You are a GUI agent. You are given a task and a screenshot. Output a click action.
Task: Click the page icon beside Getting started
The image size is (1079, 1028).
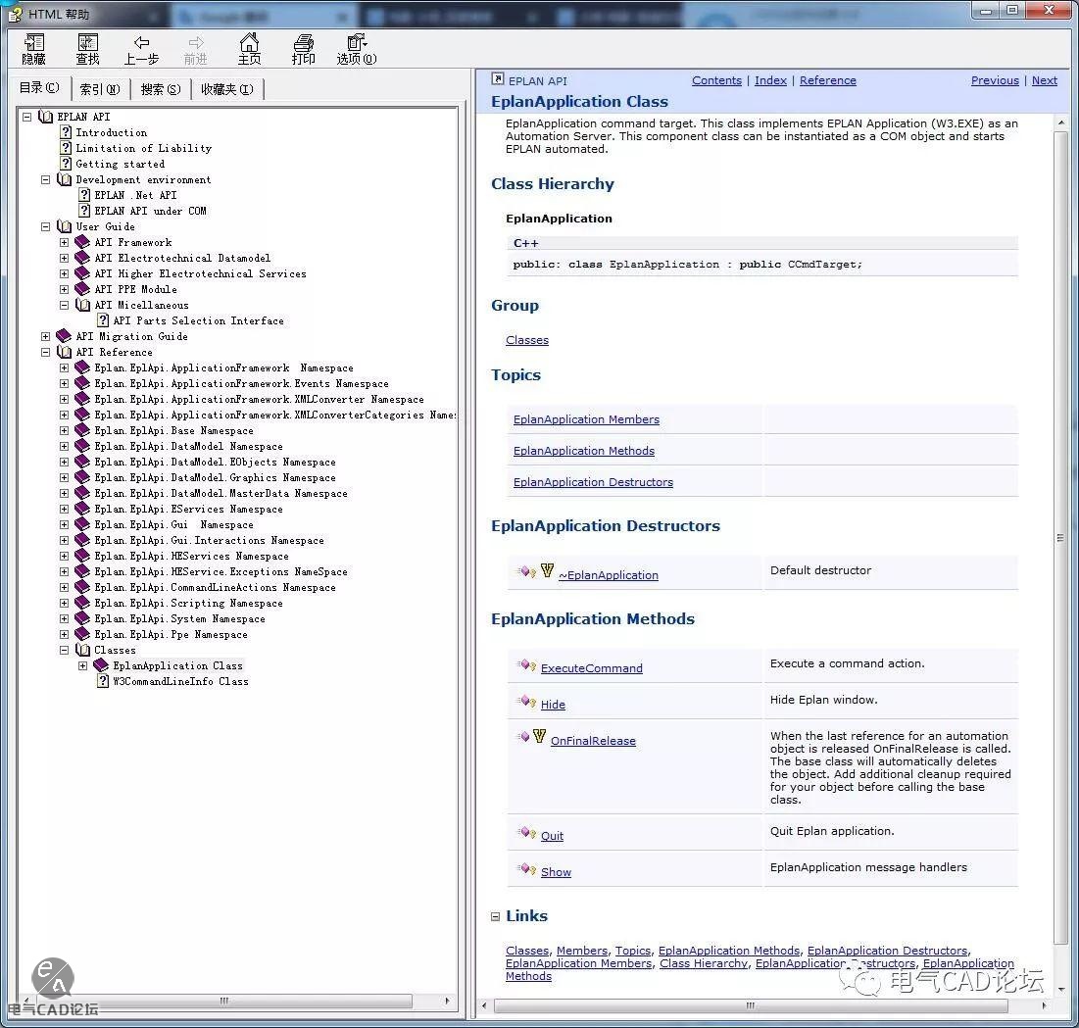point(66,164)
